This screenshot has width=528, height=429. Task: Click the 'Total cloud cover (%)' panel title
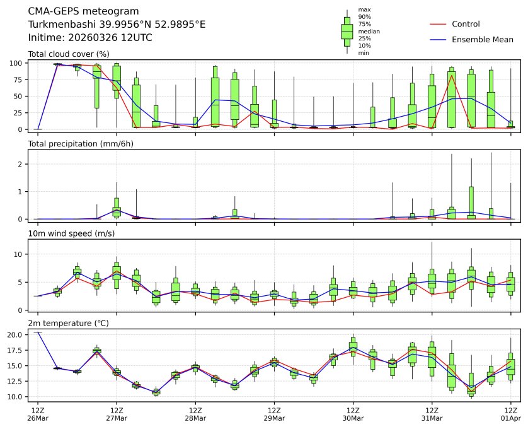69,54
